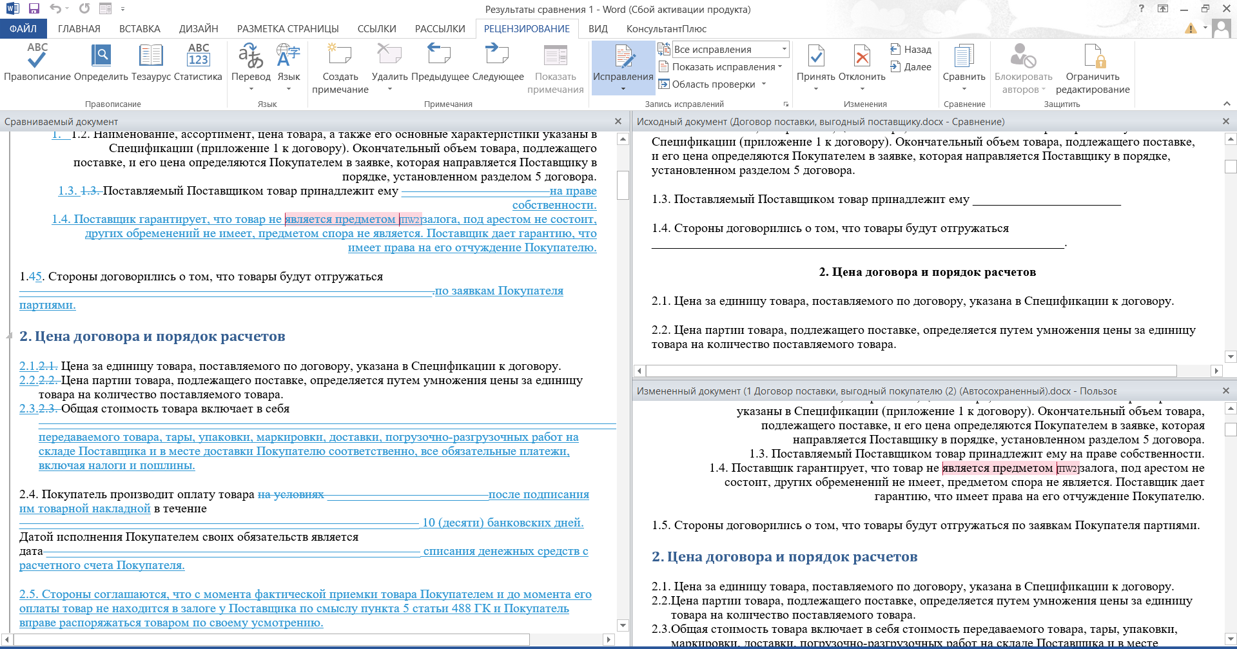1237x649 pixels.
Task: Open the Определить lookup tool
Action: [x=101, y=63]
